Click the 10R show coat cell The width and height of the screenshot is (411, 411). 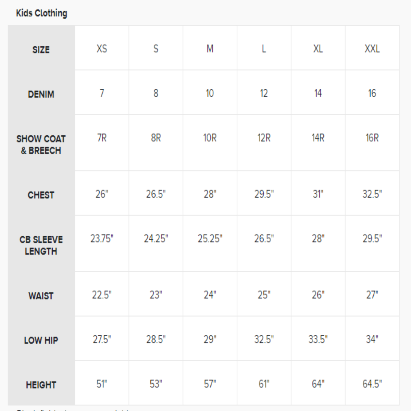tap(210, 138)
